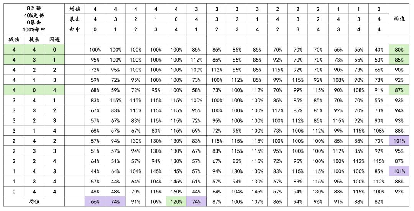This screenshot has width=414, height=211.
Task: Click the 160% cell in the table
Action: [176, 191]
